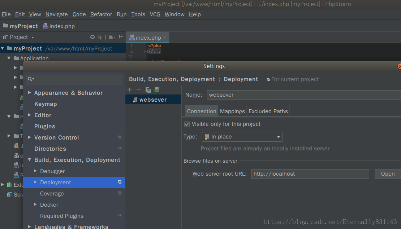Remove selected server with minus icon
Screen dimensions: 401x229
139,90
